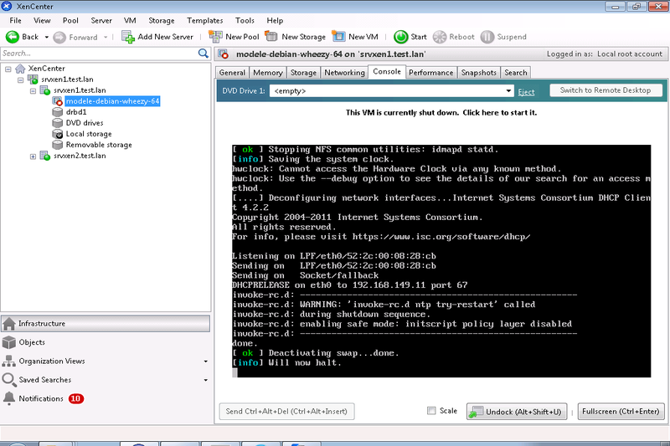The width and height of the screenshot is (670, 446).
Task: Open the Tools menu
Action: (x=245, y=20)
